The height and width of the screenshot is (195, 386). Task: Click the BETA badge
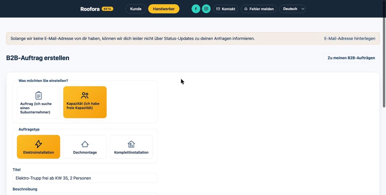(x=107, y=9)
